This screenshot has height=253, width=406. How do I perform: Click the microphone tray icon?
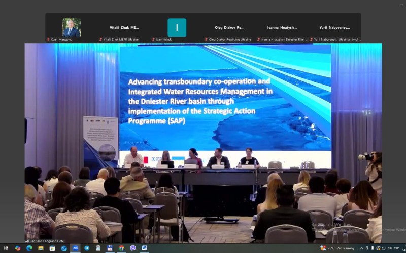[x=373, y=248]
